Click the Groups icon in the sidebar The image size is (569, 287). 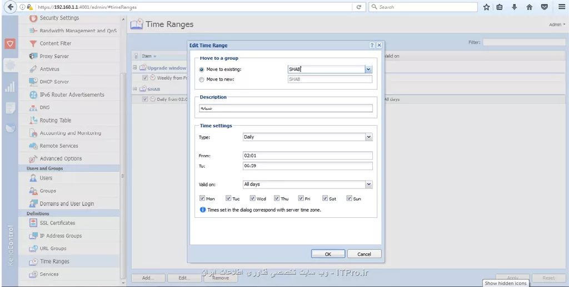(x=33, y=191)
